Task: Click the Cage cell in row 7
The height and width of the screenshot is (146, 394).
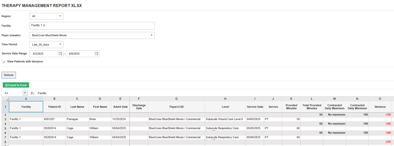Action: tap(77, 137)
